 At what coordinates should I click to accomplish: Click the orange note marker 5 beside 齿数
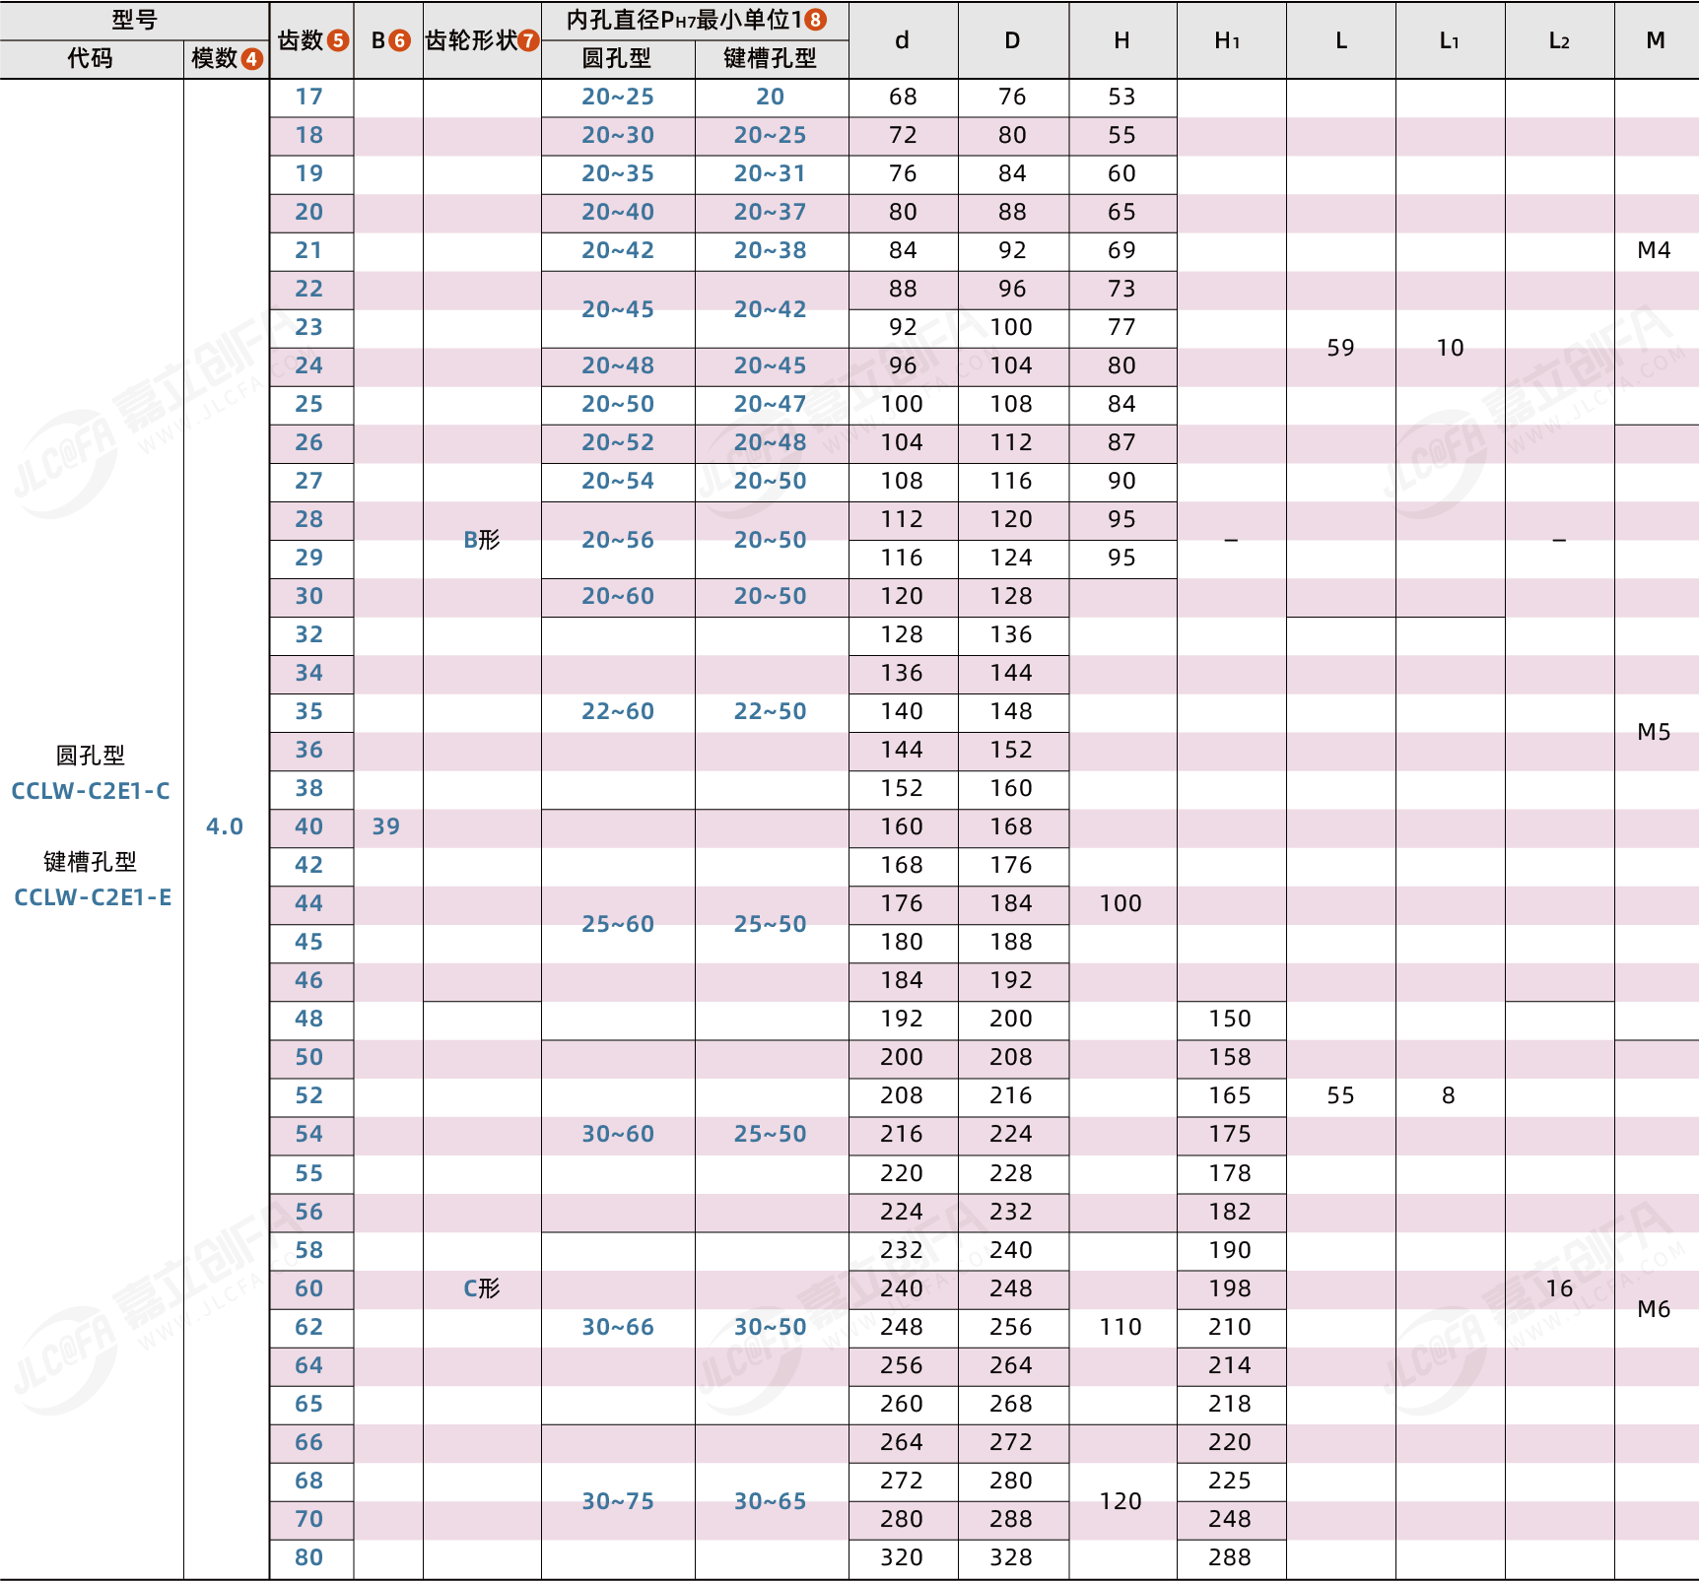[x=338, y=40]
